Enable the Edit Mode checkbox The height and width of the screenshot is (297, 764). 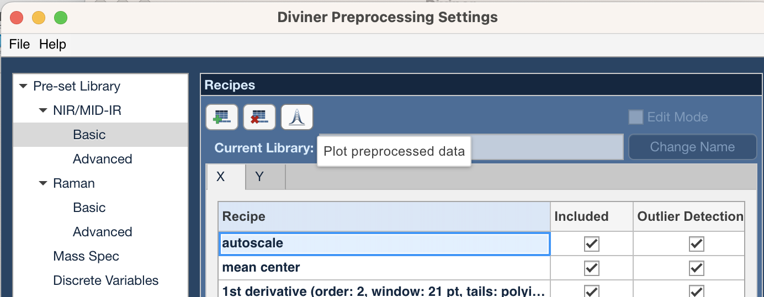coord(636,117)
